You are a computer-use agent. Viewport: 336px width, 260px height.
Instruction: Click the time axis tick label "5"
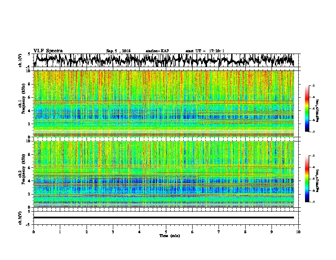point(166,232)
